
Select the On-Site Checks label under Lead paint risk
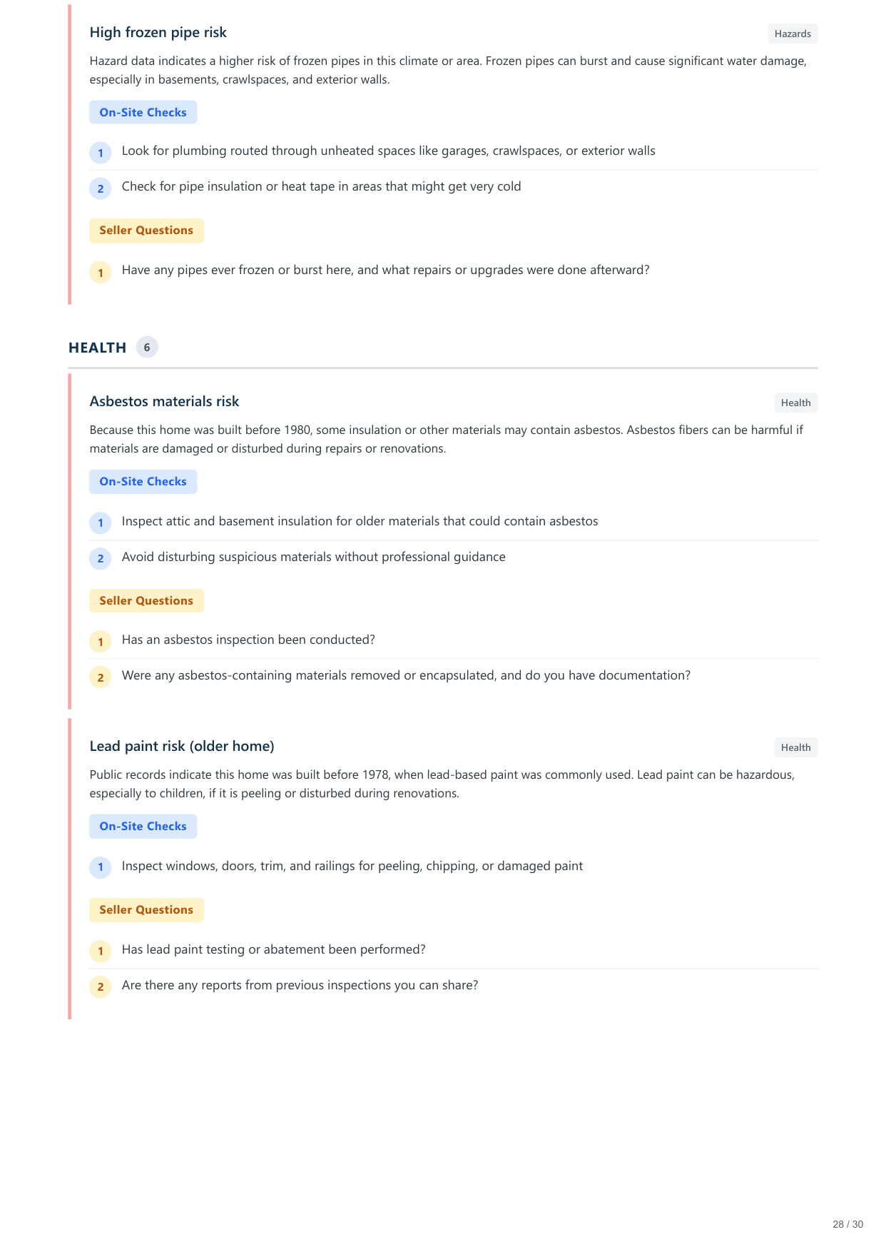(x=143, y=826)
